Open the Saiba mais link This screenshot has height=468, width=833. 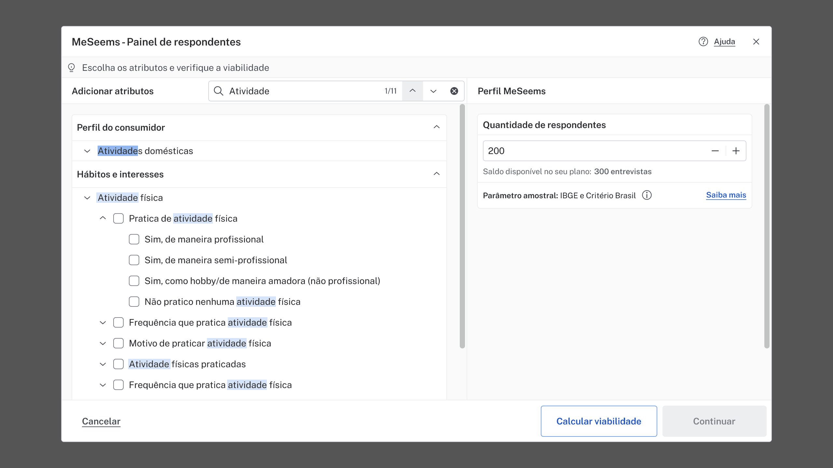click(x=726, y=195)
